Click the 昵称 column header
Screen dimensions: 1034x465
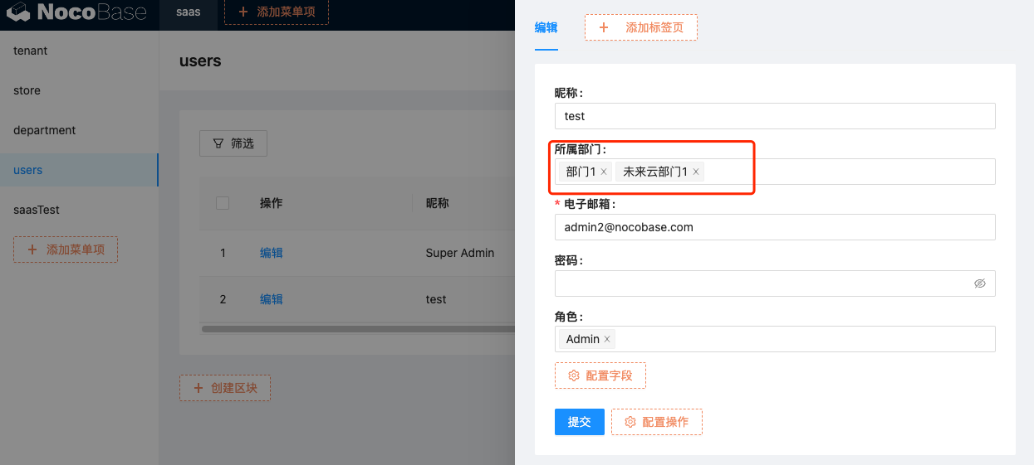click(x=438, y=203)
